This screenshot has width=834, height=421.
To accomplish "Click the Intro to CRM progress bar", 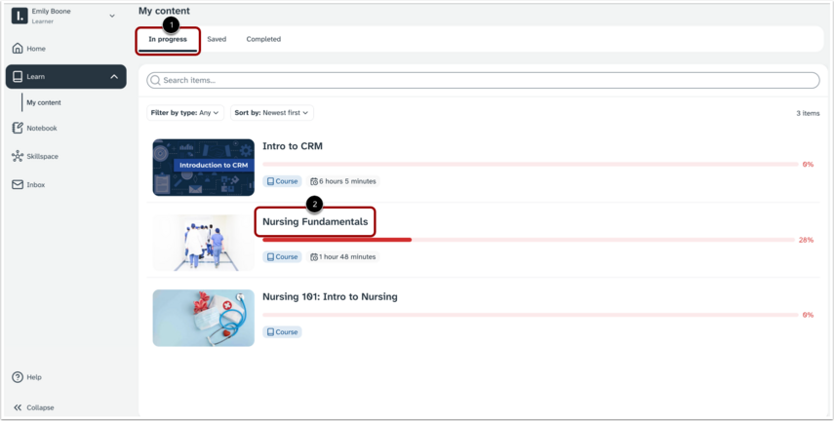I will click(x=531, y=165).
